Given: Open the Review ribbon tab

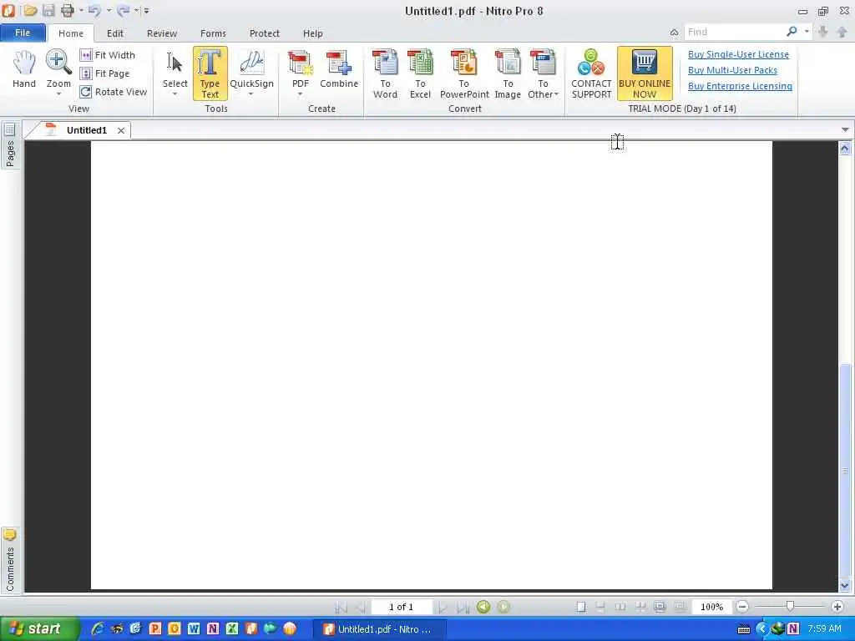Looking at the screenshot, I should [162, 33].
